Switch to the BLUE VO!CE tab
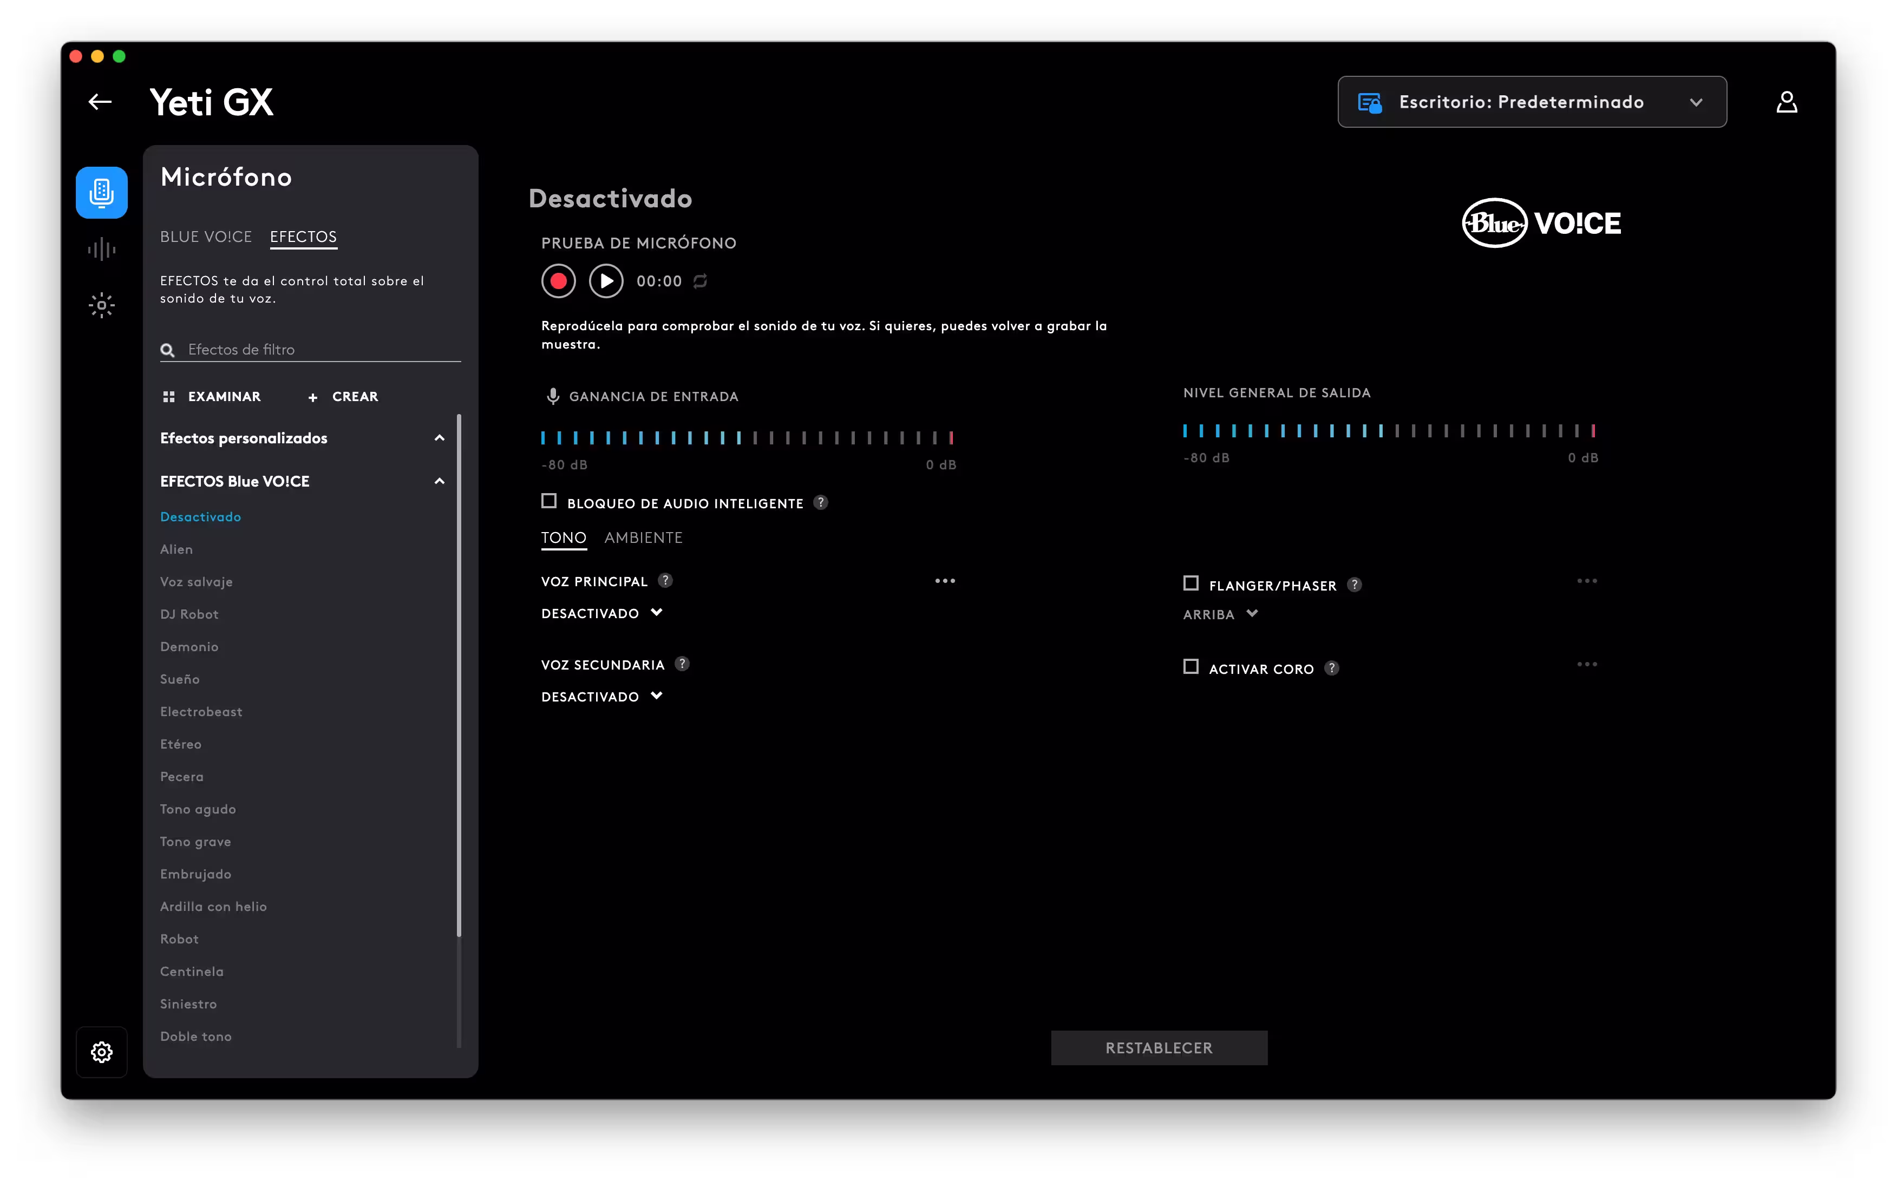 pyautogui.click(x=206, y=237)
